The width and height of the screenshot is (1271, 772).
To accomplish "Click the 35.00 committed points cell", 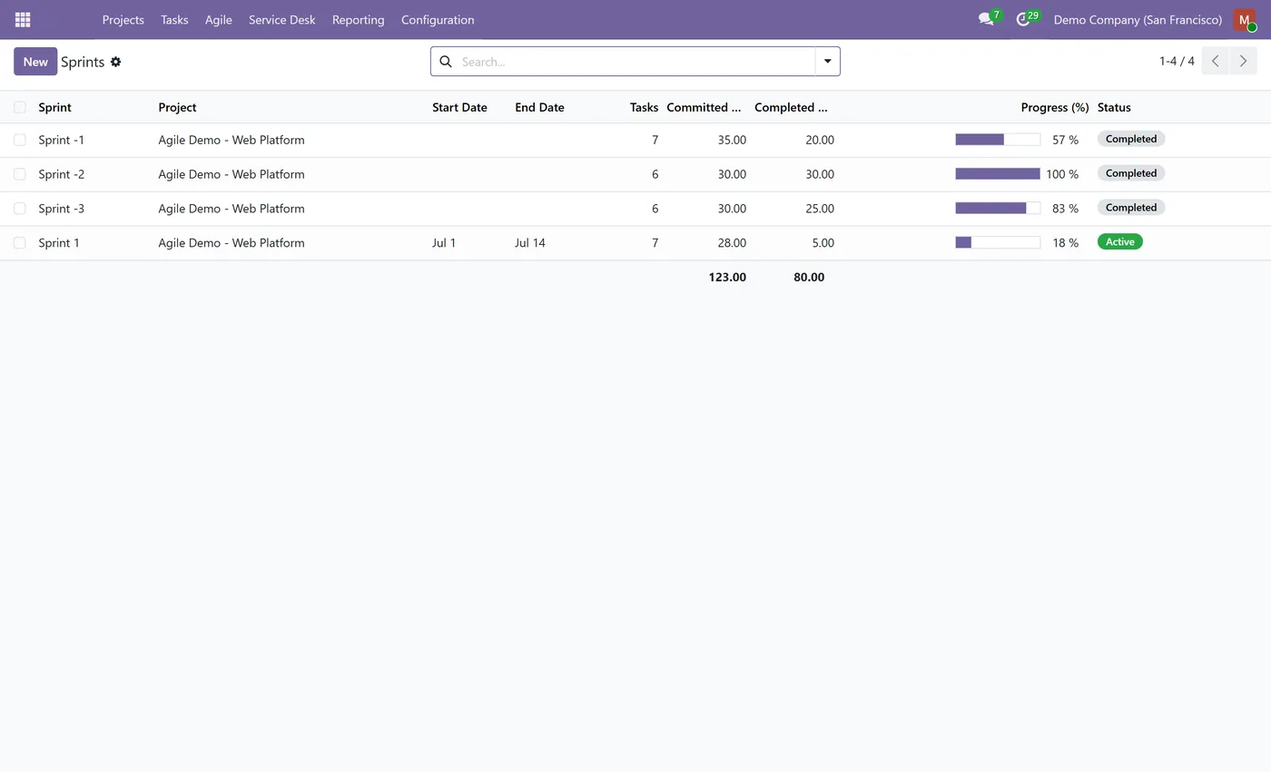I will [x=732, y=140].
